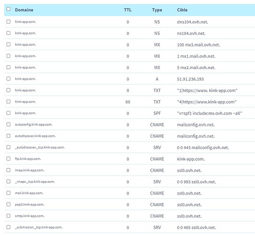Click the Cible column header
Image resolution: width=255 pixels, height=235 pixels.
tap(182, 10)
